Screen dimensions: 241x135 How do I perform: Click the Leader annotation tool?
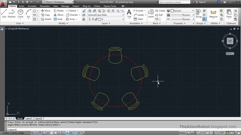[139, 15]
